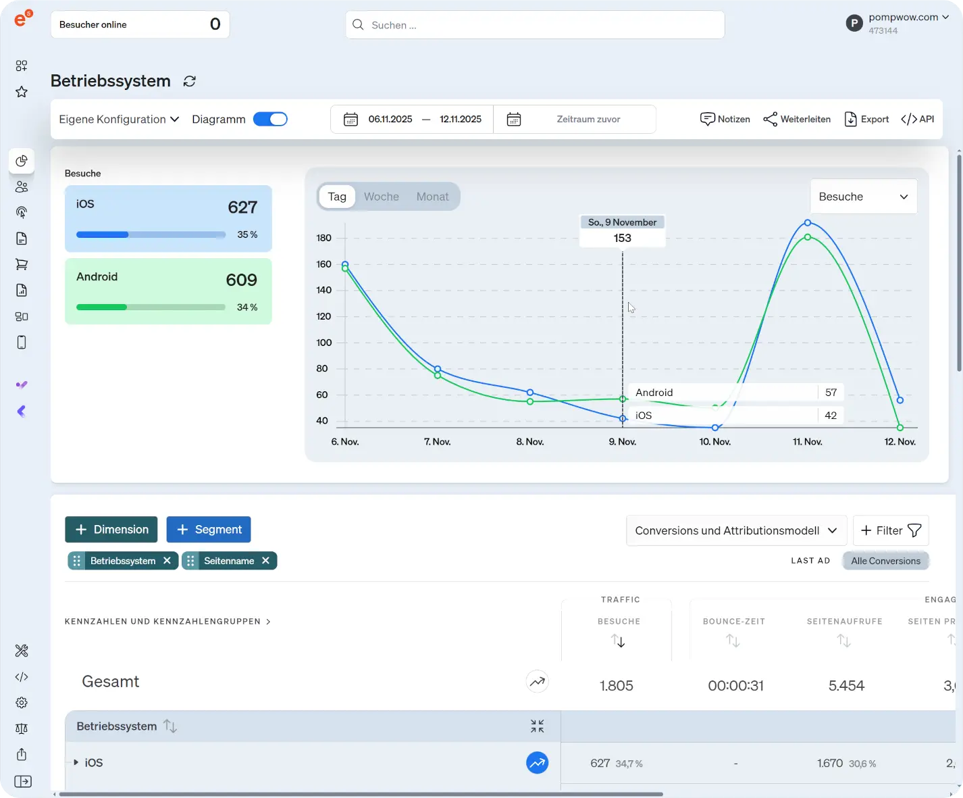Open the legal/compliance scales icon
Image resolution: width=963 pixels, height=798 pixels.
coord(21,728)
